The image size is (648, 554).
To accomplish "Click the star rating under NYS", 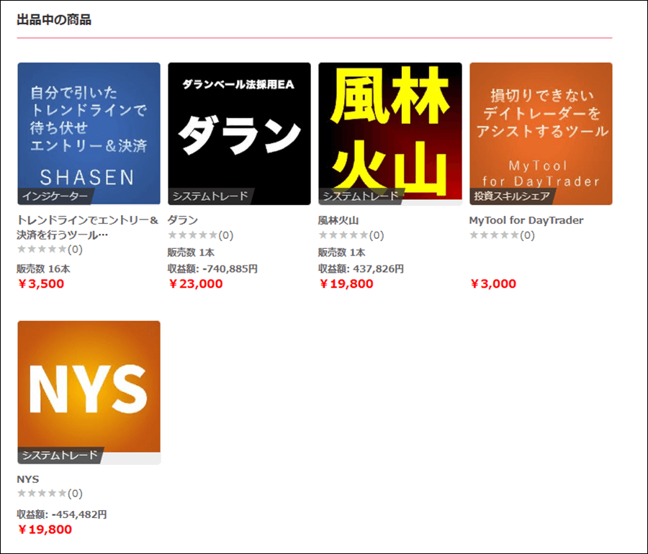I will pos(50,494).
